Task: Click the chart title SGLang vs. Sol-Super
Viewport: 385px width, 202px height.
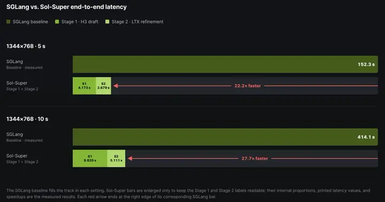Action: coord(66,7)
